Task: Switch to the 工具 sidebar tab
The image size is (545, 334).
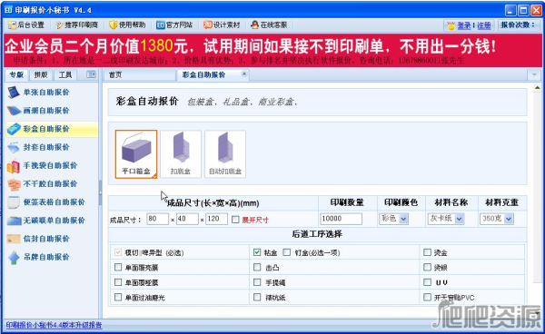Action: point(65,74)
